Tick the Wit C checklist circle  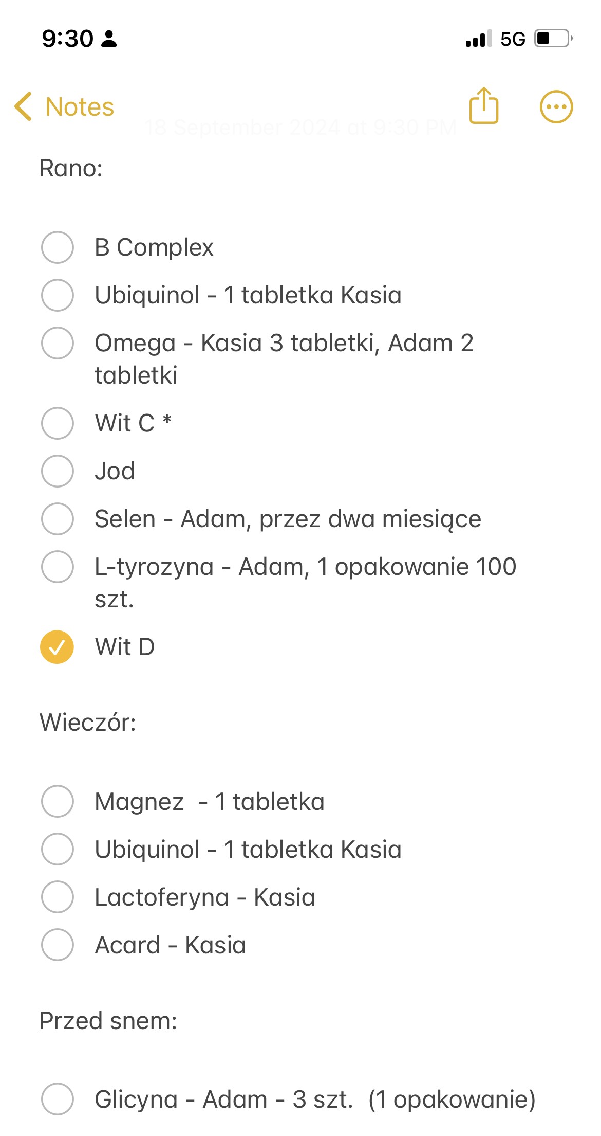point(57,423)
